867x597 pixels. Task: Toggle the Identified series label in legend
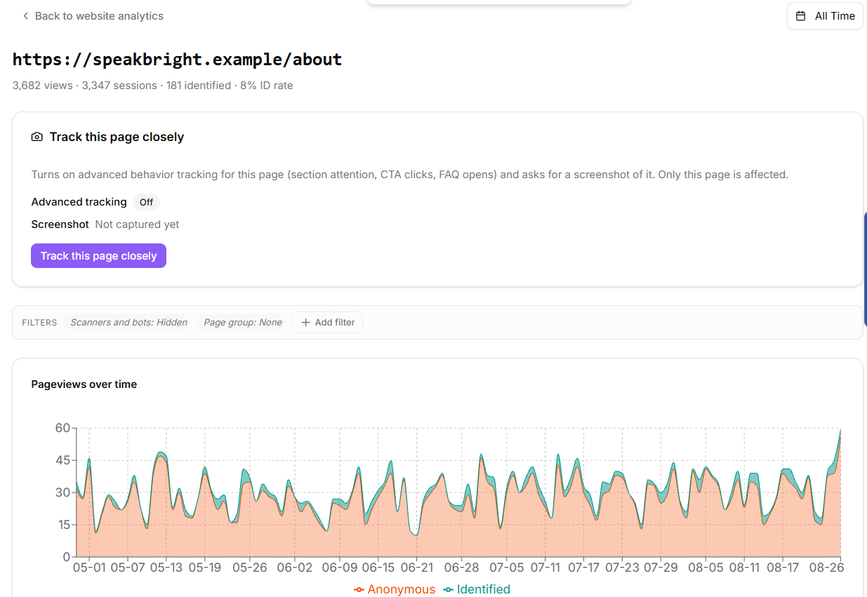[484, 589]
